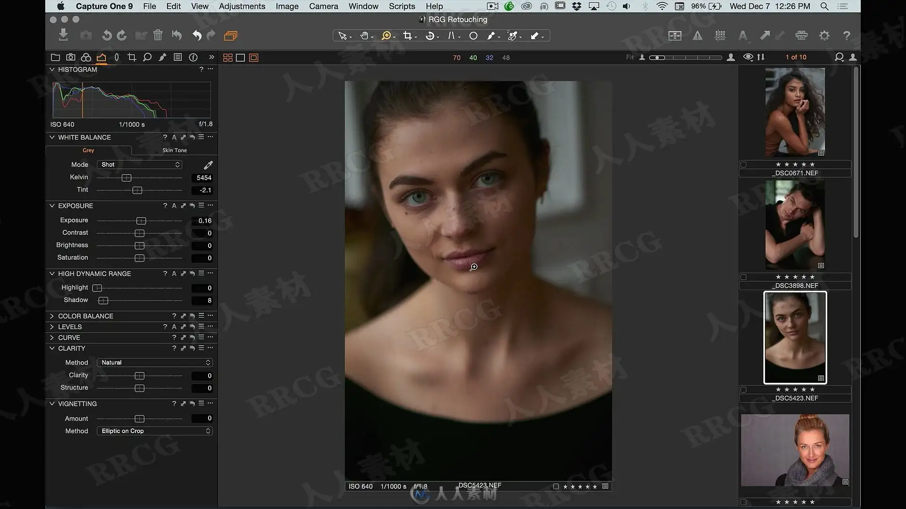Screen dimensions: 906x509
Task: Open the Color circles tool tab
Action: tap(86, 57)
